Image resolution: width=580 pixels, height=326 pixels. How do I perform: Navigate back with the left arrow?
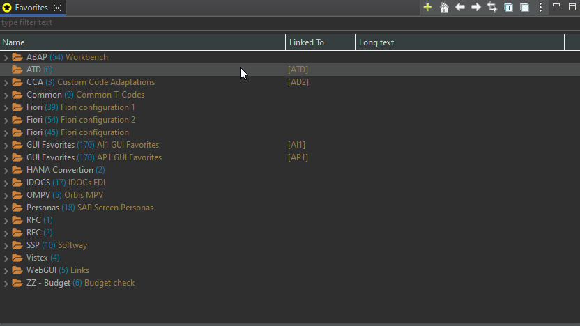coord(460,8)
